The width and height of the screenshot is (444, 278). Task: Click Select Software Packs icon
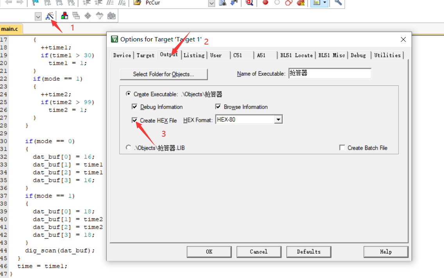pos(99,16)
